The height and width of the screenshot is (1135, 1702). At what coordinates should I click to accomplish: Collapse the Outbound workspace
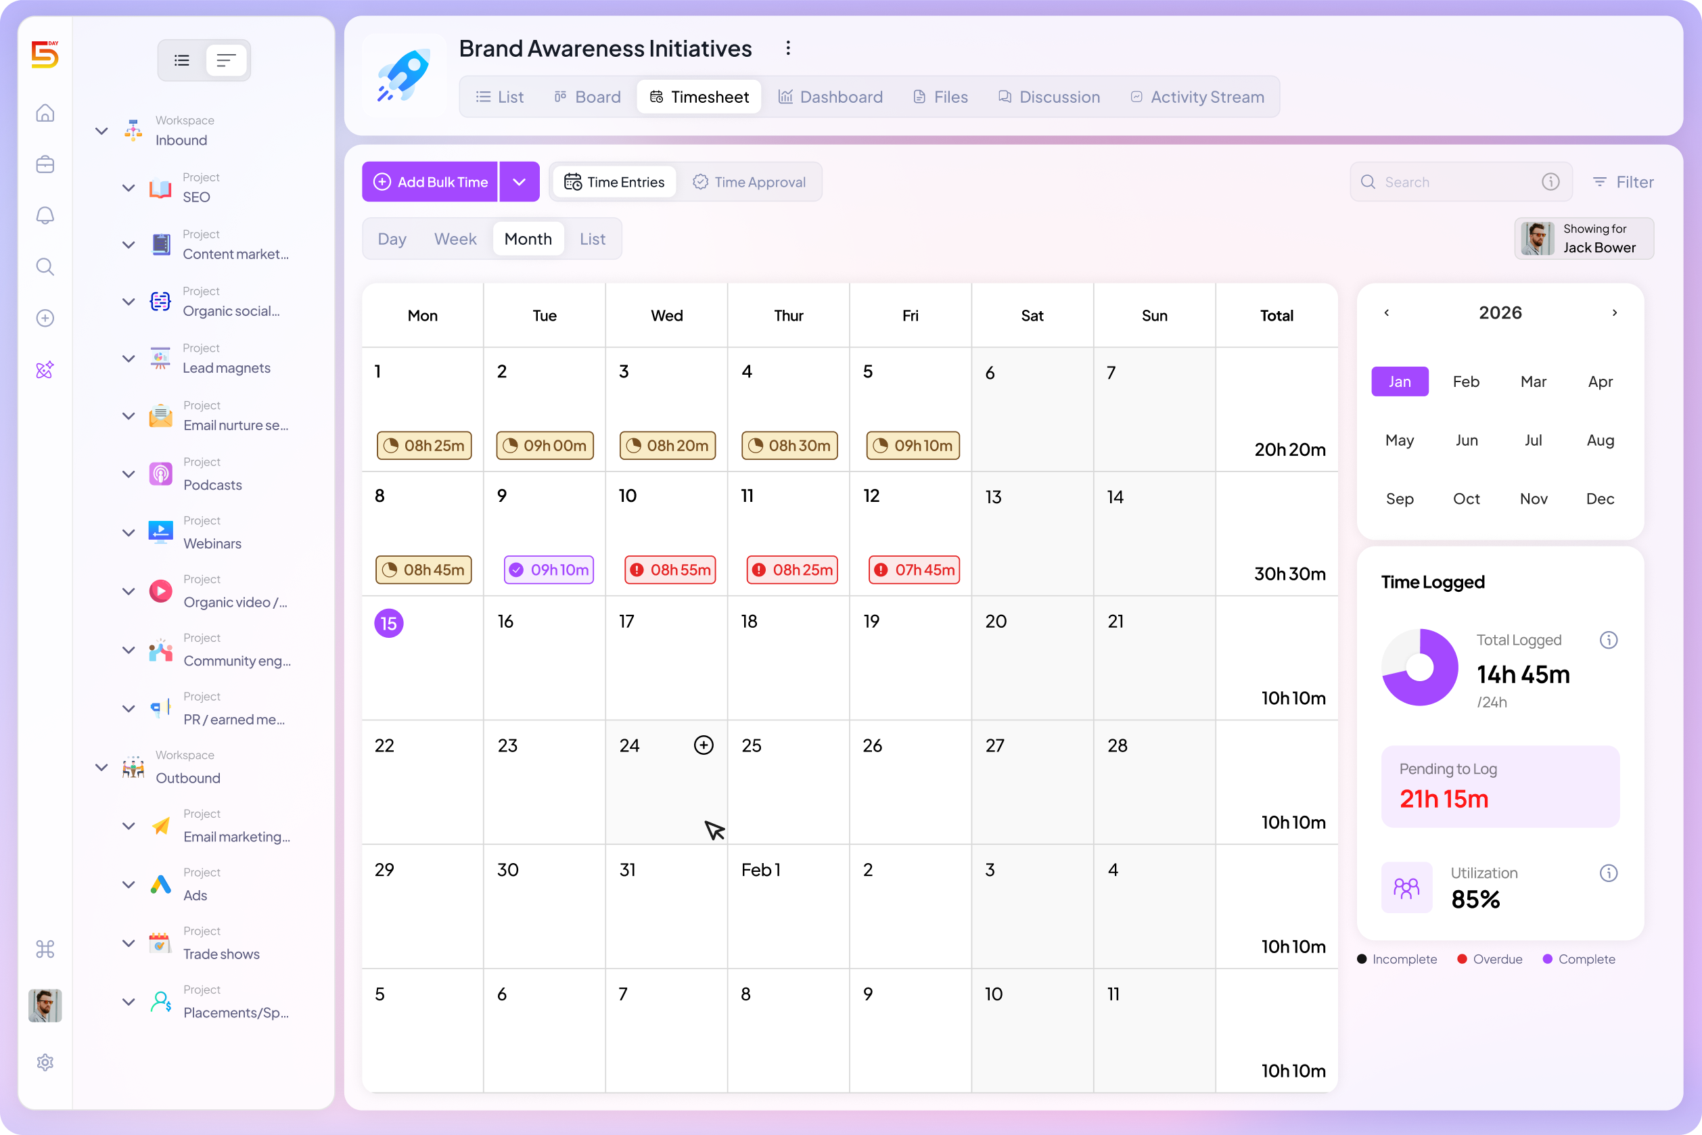[x=101, y=767]
